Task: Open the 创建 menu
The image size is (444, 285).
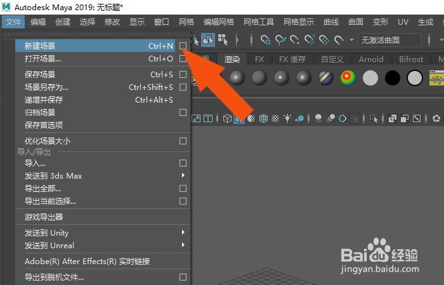Action: point(63,22)
